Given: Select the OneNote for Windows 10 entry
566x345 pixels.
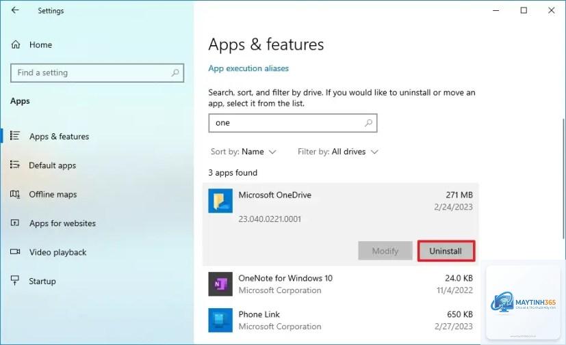Looking at the screenshot, I should click(340, 284).
